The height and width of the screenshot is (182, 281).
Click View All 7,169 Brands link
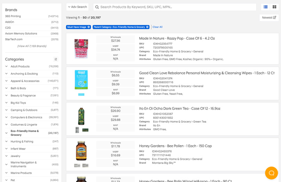pos(32,46)
